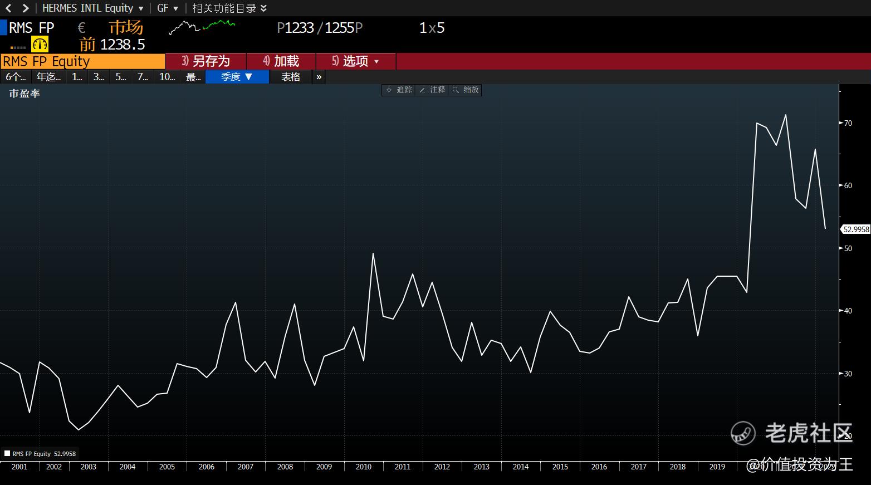The width and height of the screenshot is (871, 485).
Task: Open the GF function dropdown
Action: 168,8
